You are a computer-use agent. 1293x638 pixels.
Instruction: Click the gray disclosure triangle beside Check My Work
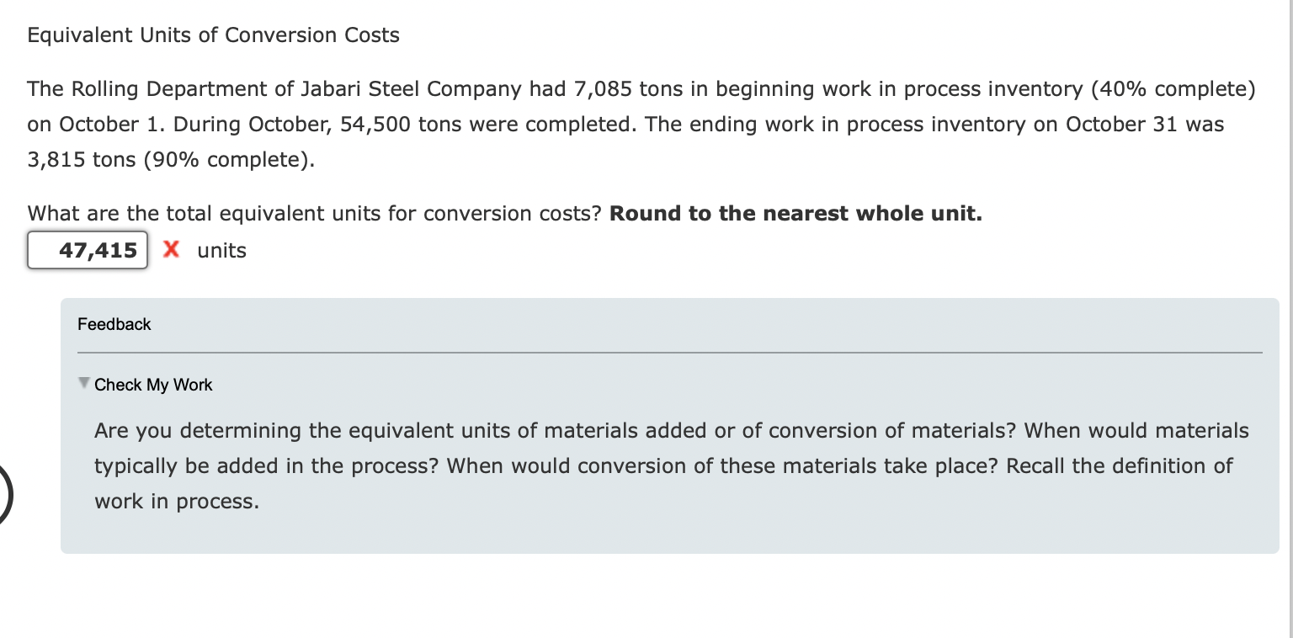[83, 383]
